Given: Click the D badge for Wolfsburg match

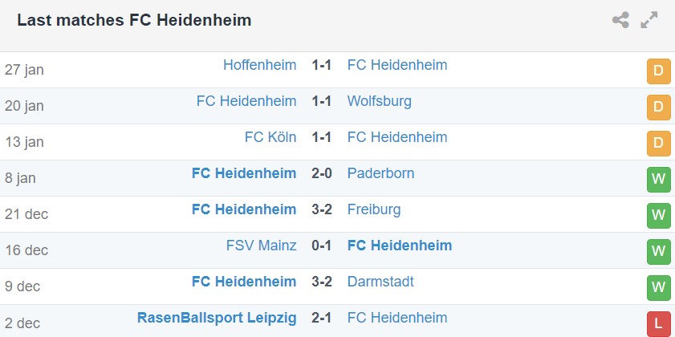Looking at the screenshot, I should click(x=658, y=107).
